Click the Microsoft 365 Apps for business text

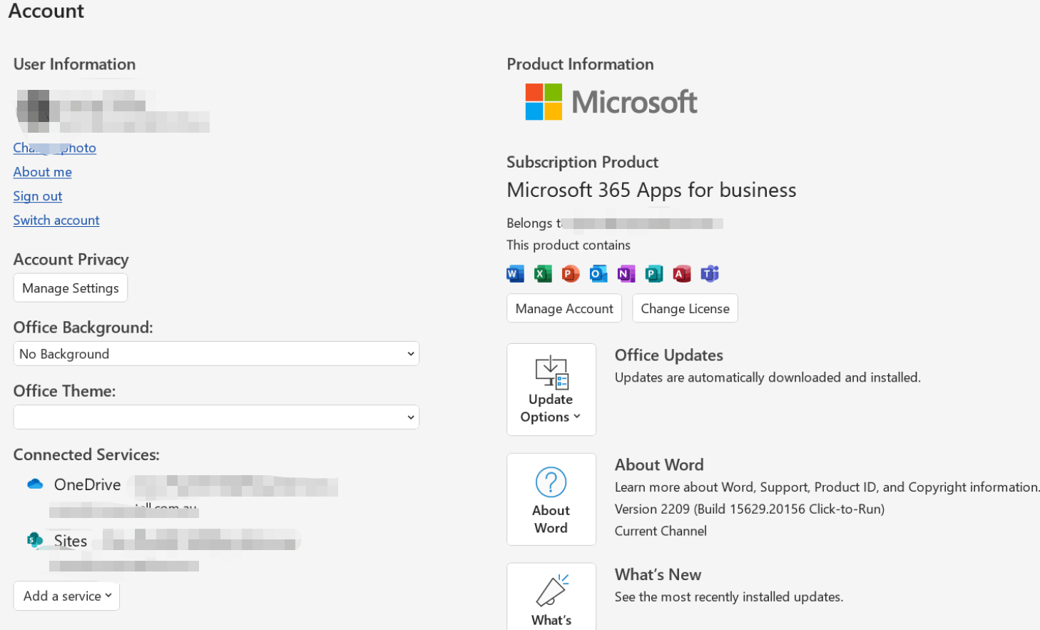[x=651, y=190]
